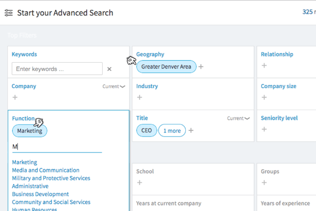The width and height of the screenshot is (316, 211).
Task: Add a groups filter with plus icon
Action: [264, 183]
